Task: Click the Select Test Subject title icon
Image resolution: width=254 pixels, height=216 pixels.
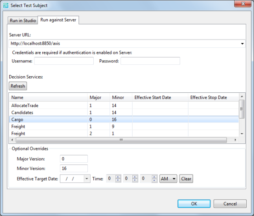Action: tap(6, 6)
